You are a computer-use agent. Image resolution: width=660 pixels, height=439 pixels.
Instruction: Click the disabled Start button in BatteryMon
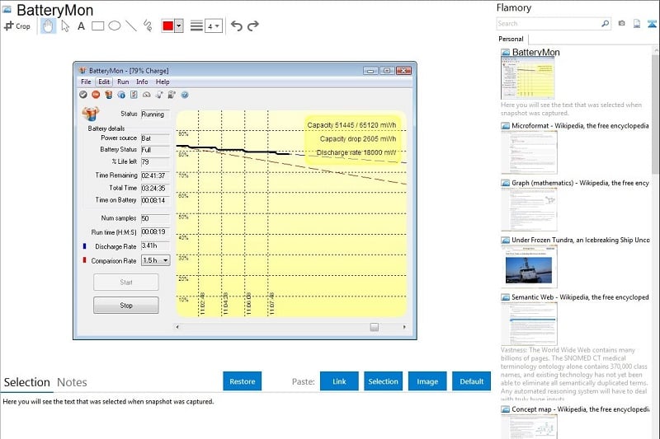pyautogui.click(x=126, y=283)
